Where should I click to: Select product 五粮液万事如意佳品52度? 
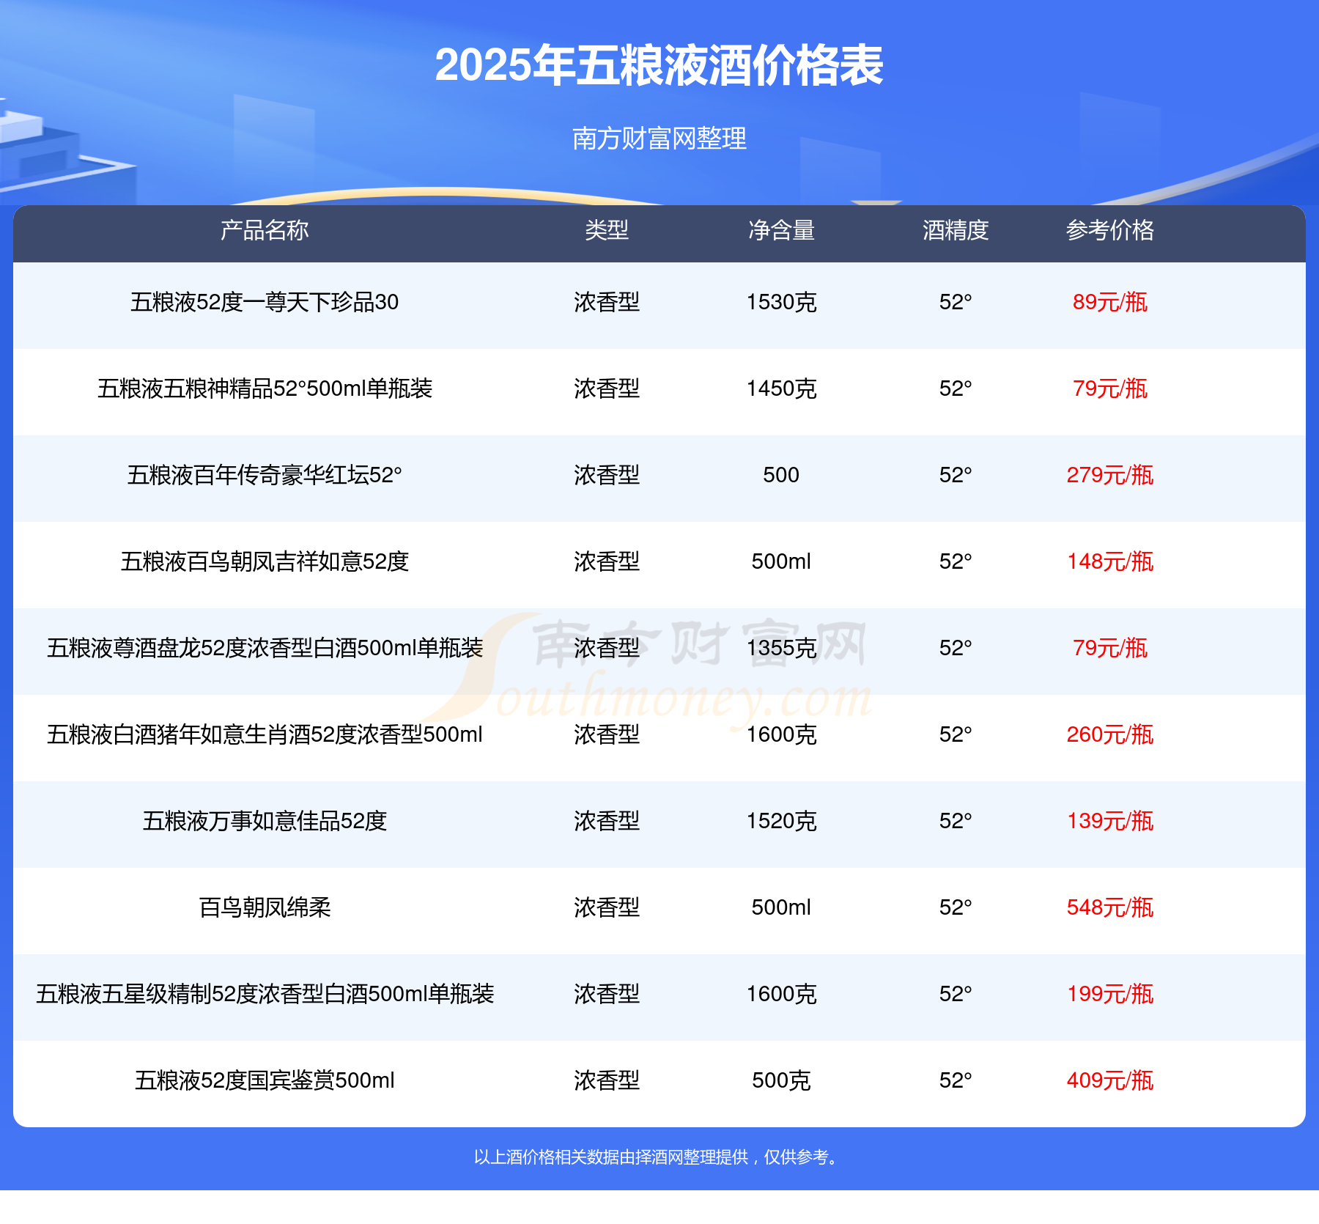click(x=265, y=821)
